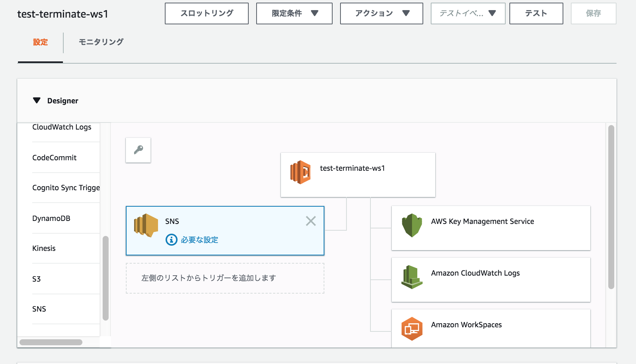Viewport: 636px width, 364px height.
Task: Add Cognito Sync Trigger from list
Action: (66, 188)
